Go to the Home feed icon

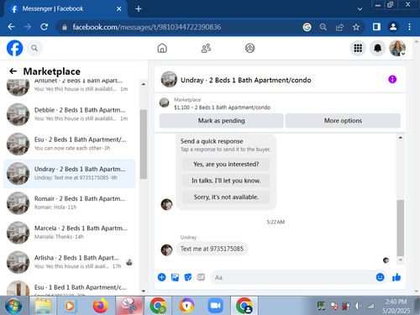[x=162, y=48]
